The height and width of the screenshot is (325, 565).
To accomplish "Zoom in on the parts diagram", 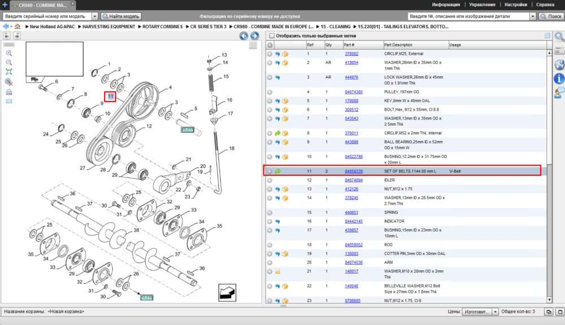I will click(x=9, y=53).
